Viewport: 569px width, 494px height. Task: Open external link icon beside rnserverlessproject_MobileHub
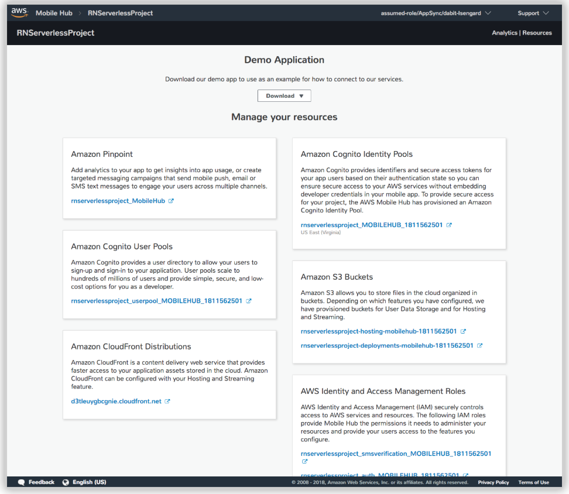click(171, 201)
